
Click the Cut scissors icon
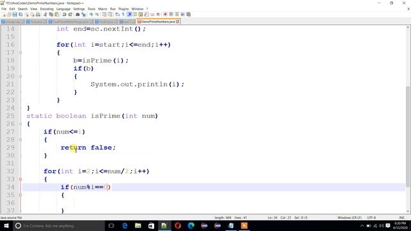pyautogui.click(x=45, y=14)
